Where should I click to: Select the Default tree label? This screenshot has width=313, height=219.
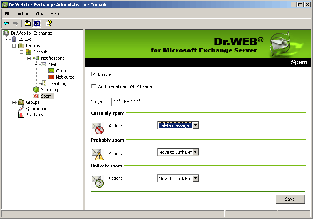pos(40,52)
